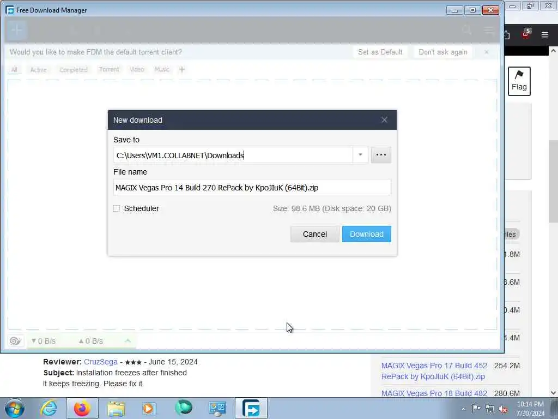
Task: Dismiss the default torrent client banner
Action: (x=487, y=52)
